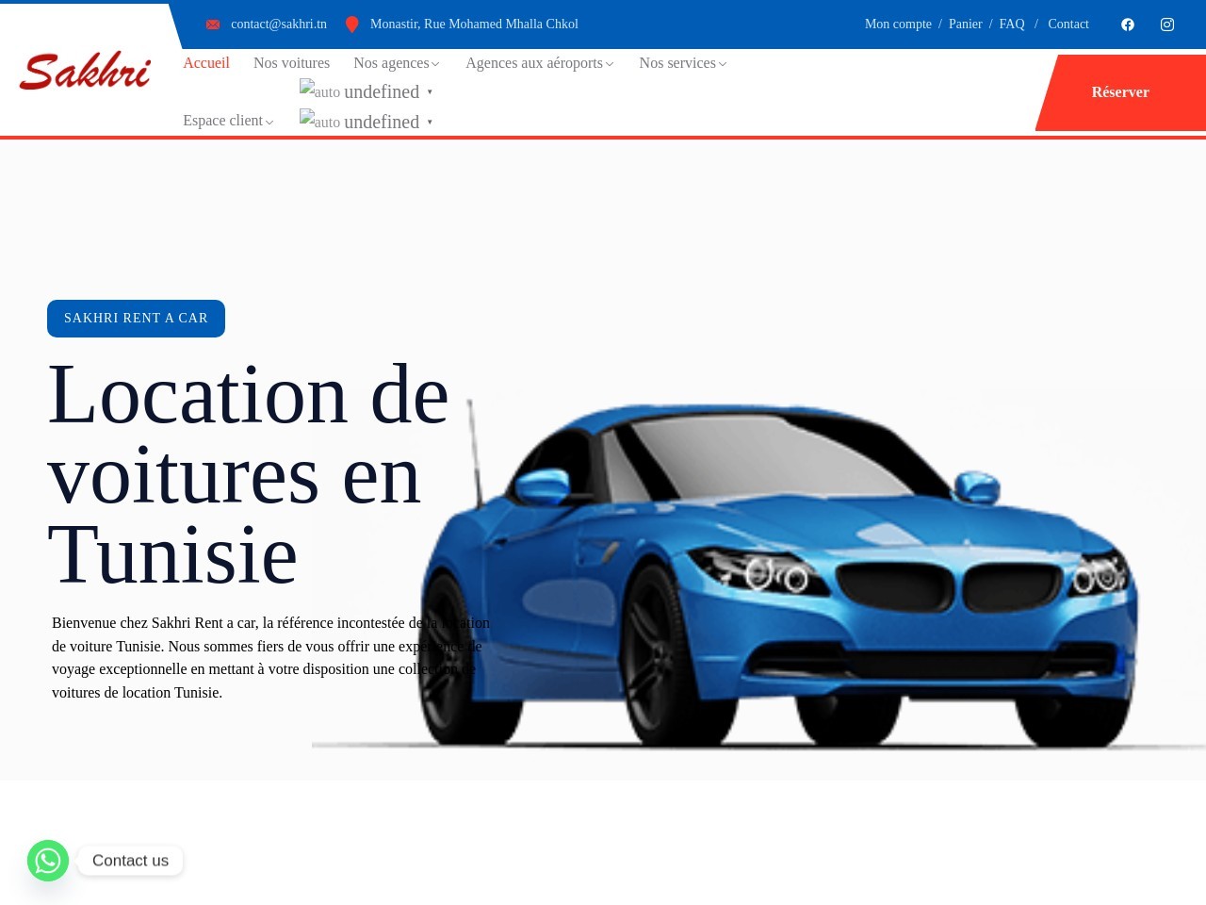Open Nos agences menu item
The image size is (1206, 905).
tap(391, 62)
